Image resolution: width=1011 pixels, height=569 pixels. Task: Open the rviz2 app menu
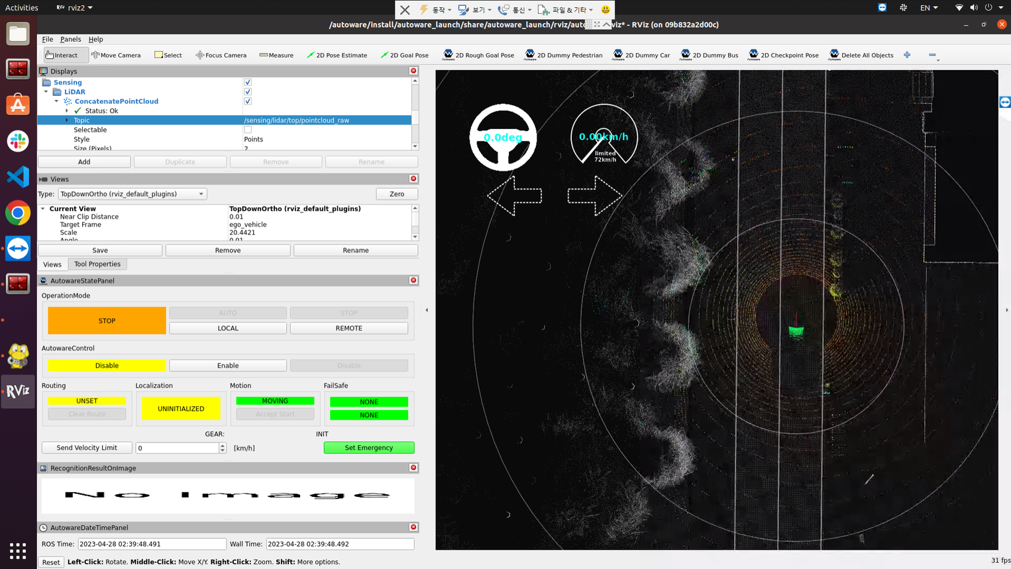click(75, 7)
